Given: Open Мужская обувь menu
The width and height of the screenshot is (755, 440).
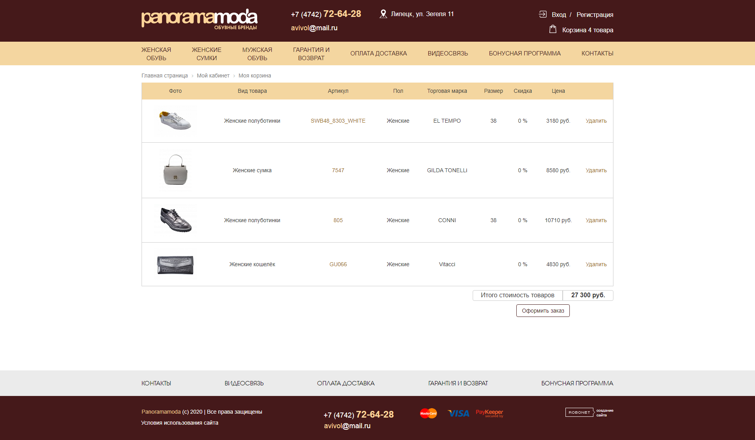Looking at the screenshot, I should pos(257,54).
